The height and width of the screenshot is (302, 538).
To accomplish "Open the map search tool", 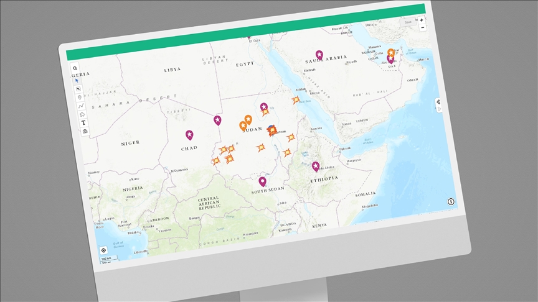I will pyautogui.click(x=75, y=68).
